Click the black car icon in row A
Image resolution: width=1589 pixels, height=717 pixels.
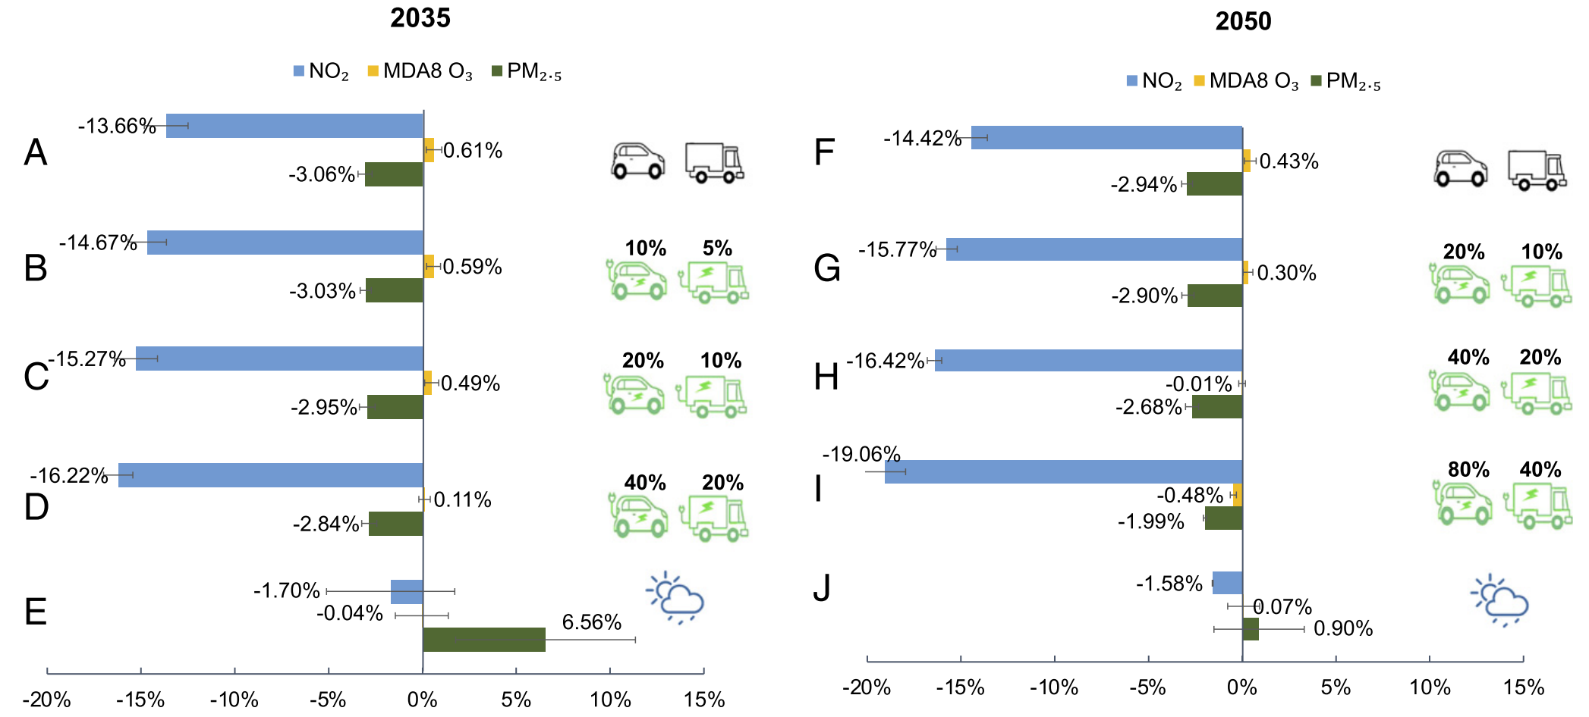click(x=638, y=161)
